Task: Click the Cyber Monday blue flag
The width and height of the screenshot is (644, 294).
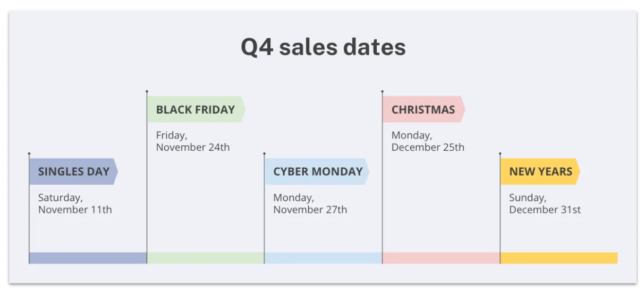Action: tap(317, 171)
